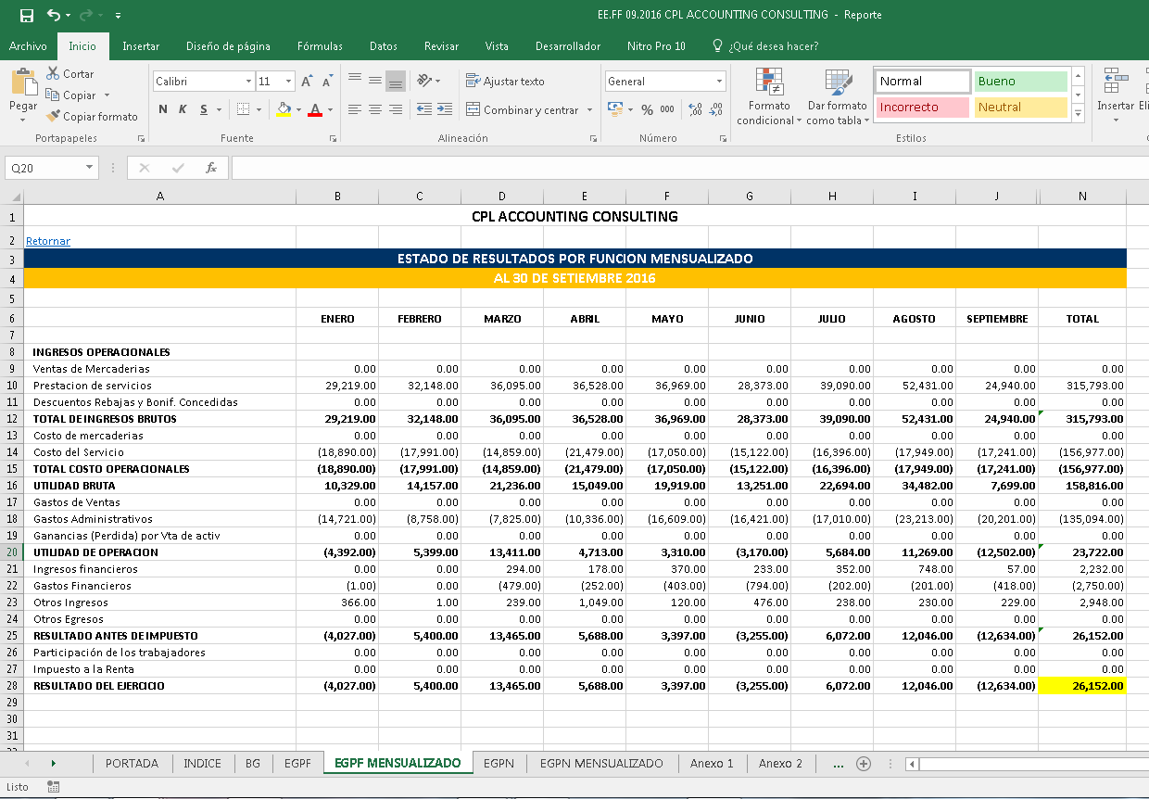Increase font size with the larger A icon

[x=307, y=82]
